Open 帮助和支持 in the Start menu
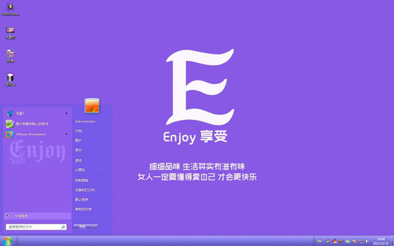This screenshot has width=394, height=246. pos(83,209)
